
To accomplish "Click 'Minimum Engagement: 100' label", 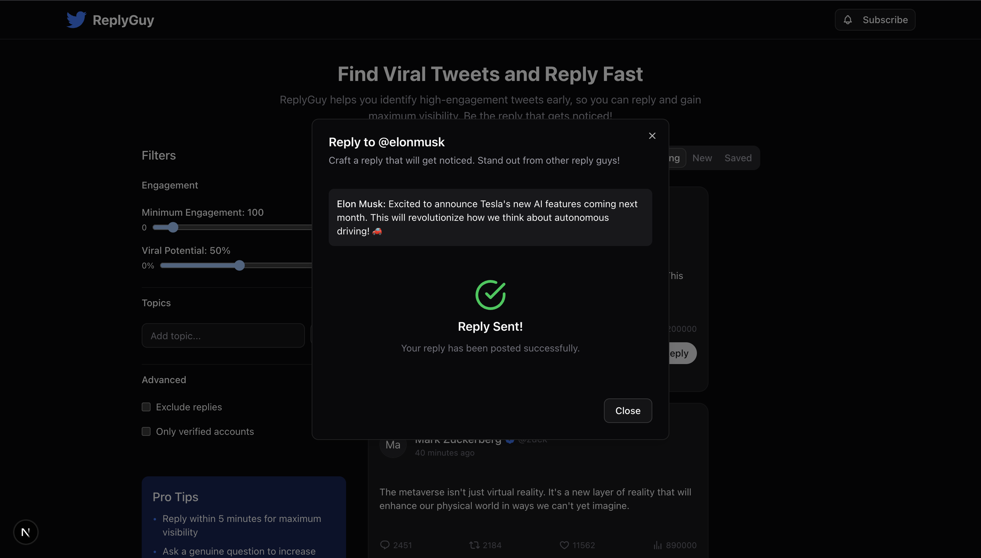I will [203, 212].
